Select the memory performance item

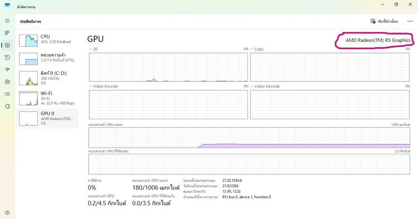point(48,59)
